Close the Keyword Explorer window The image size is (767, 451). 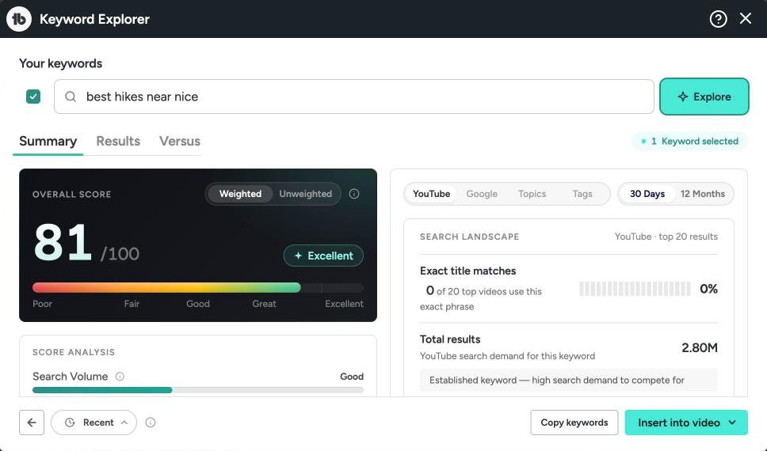click(x=746, y=18)
